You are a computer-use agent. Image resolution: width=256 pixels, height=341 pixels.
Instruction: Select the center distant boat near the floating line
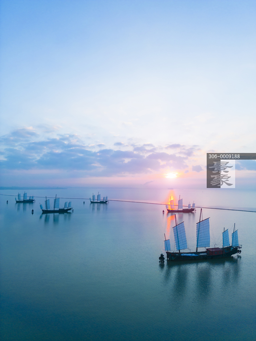(x=99, y=198)
